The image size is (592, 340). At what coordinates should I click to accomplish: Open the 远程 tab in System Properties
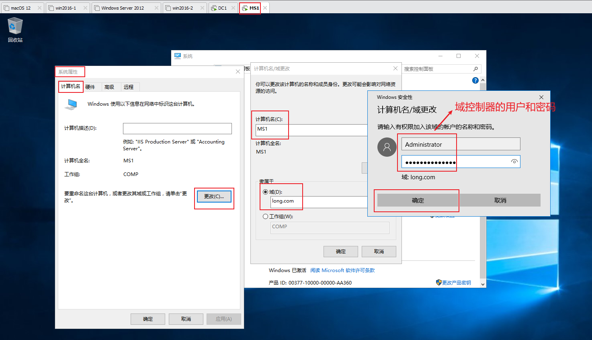[x=129, y=87]
